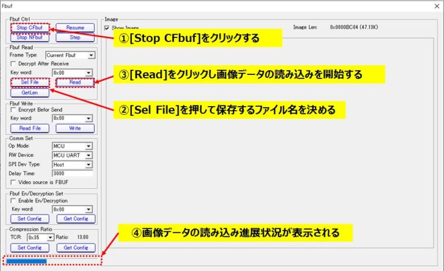444x271 pixels.
Task: Toggle the Show Image checkbox
Action: pos(107,28)
